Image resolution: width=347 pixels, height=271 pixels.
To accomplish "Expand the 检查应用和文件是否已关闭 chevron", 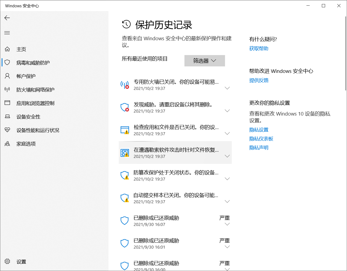I will pos(227,134).
